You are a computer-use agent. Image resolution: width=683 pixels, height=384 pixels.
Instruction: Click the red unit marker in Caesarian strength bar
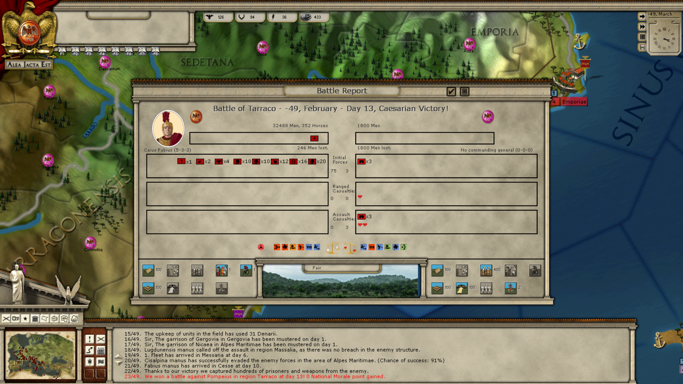[314, 138]
